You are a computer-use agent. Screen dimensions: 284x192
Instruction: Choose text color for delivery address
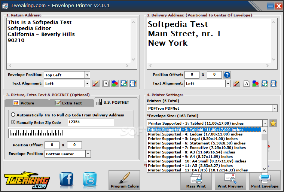(256, 83)
